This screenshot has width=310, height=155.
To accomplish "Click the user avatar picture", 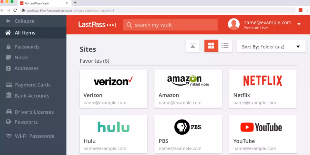I will [x=234, y=24].
